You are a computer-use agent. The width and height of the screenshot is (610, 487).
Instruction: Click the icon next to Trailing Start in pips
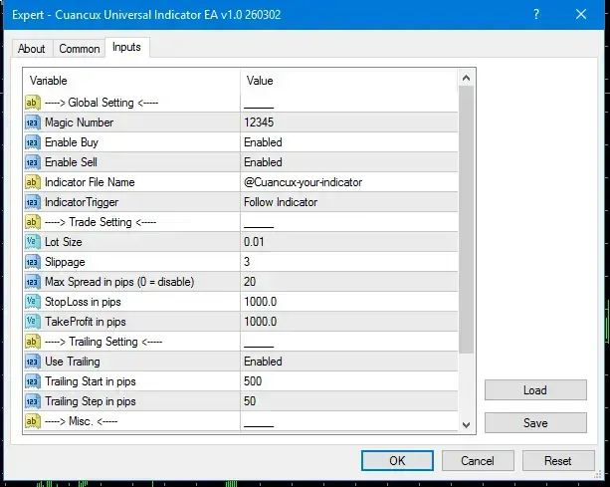click(32, 381)
